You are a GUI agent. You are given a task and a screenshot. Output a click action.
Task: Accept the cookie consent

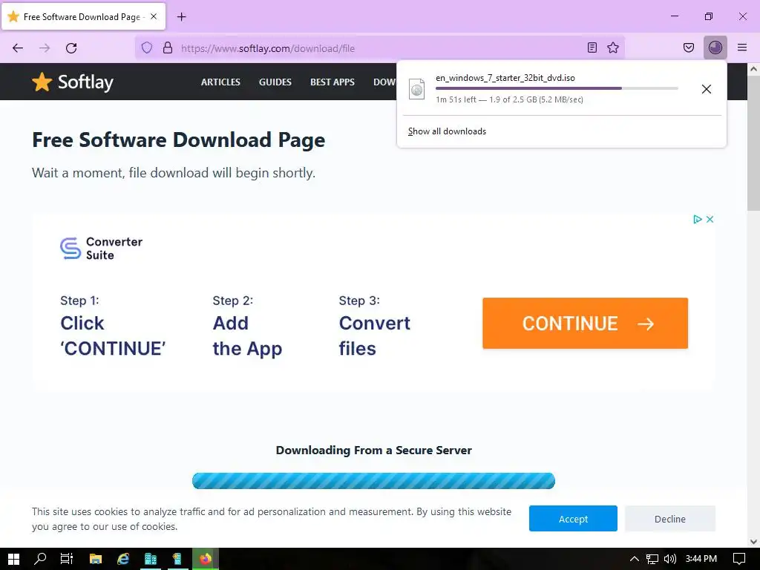pos(573,519)
